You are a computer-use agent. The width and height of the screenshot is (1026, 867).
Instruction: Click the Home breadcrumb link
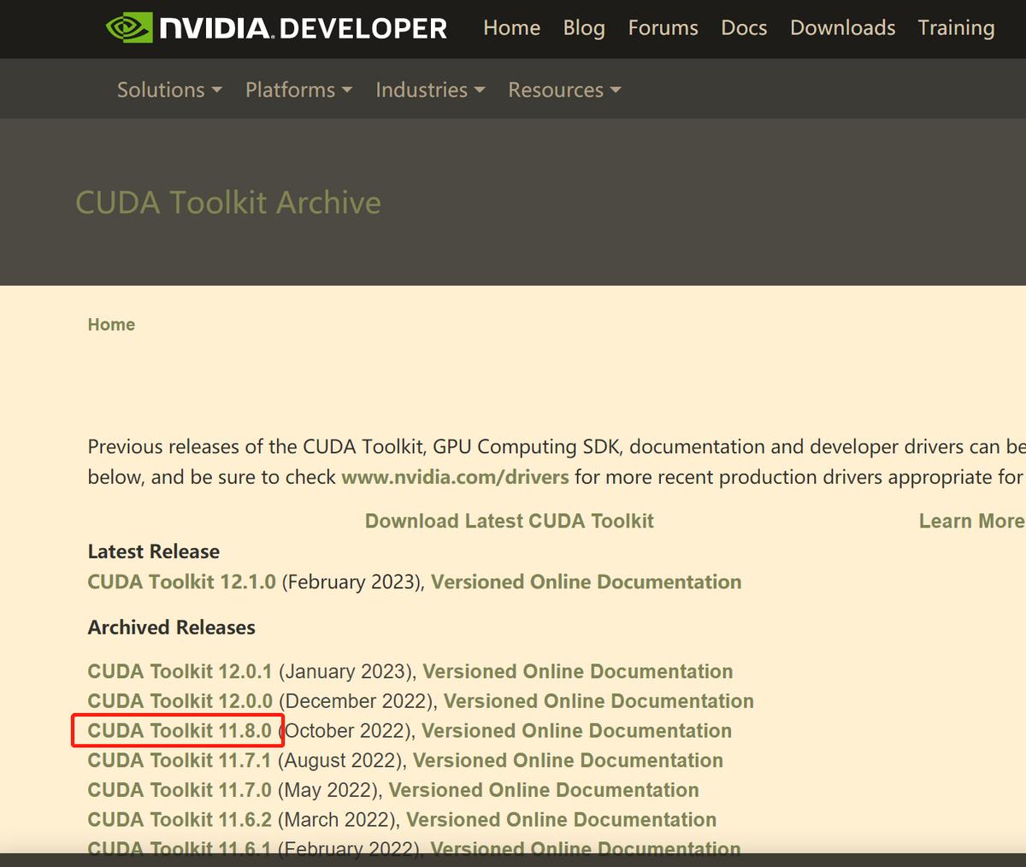pos(111,324)
